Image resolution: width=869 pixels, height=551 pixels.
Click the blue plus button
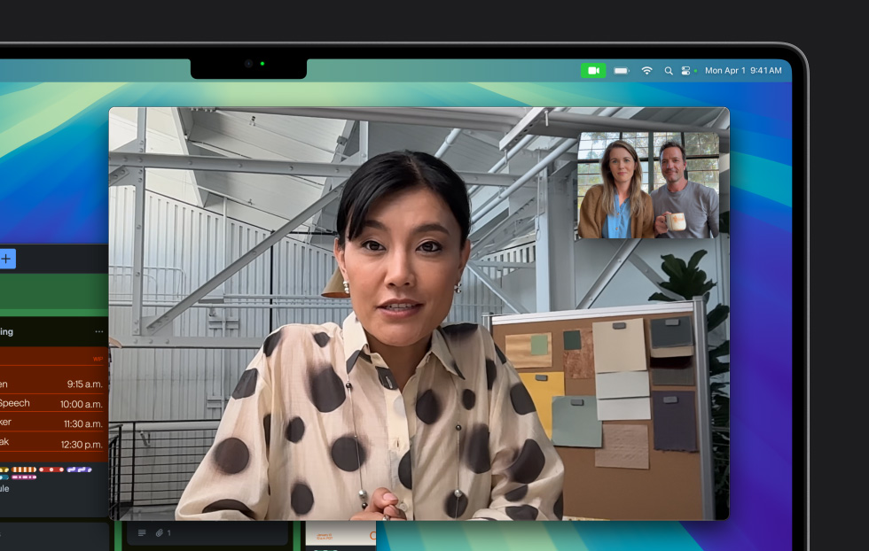pos(7,259)
